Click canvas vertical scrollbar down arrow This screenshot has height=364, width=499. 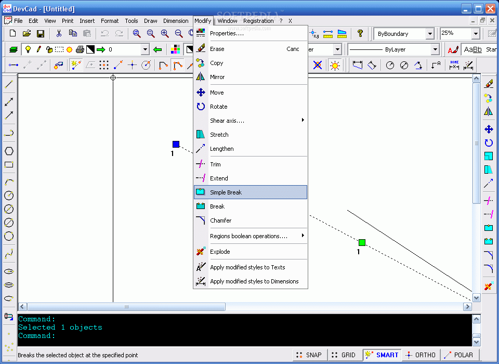click(477, 298)
